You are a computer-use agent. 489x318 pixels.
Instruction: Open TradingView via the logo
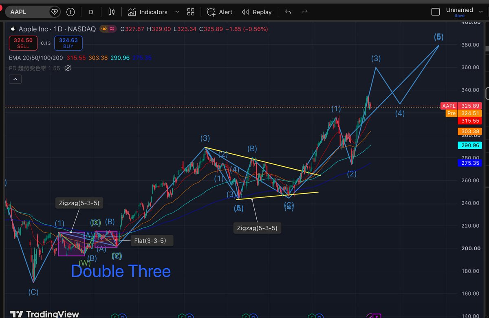pos(44,314)
